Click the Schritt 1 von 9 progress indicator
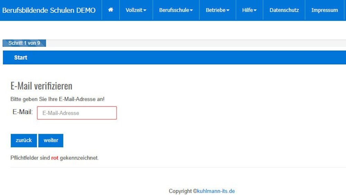Image resolution: width=346 pixels, height=195 pixels. (24, 43)
